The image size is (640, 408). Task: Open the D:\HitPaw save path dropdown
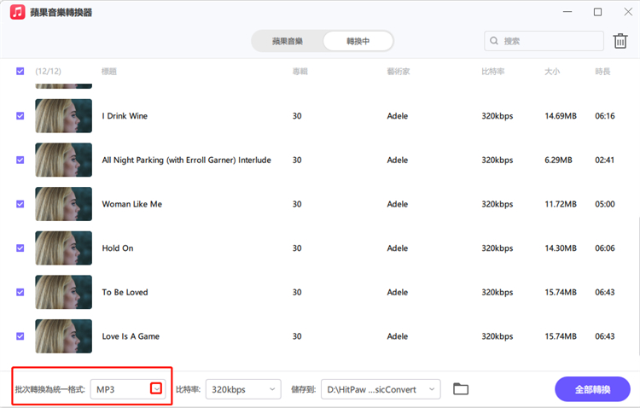tap(381, 389)
